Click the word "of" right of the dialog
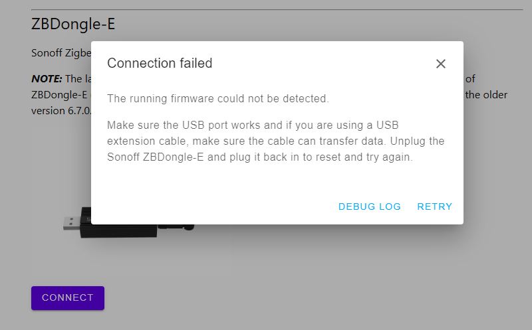This screenshot has width=532, height=330. tap(470, 79)
